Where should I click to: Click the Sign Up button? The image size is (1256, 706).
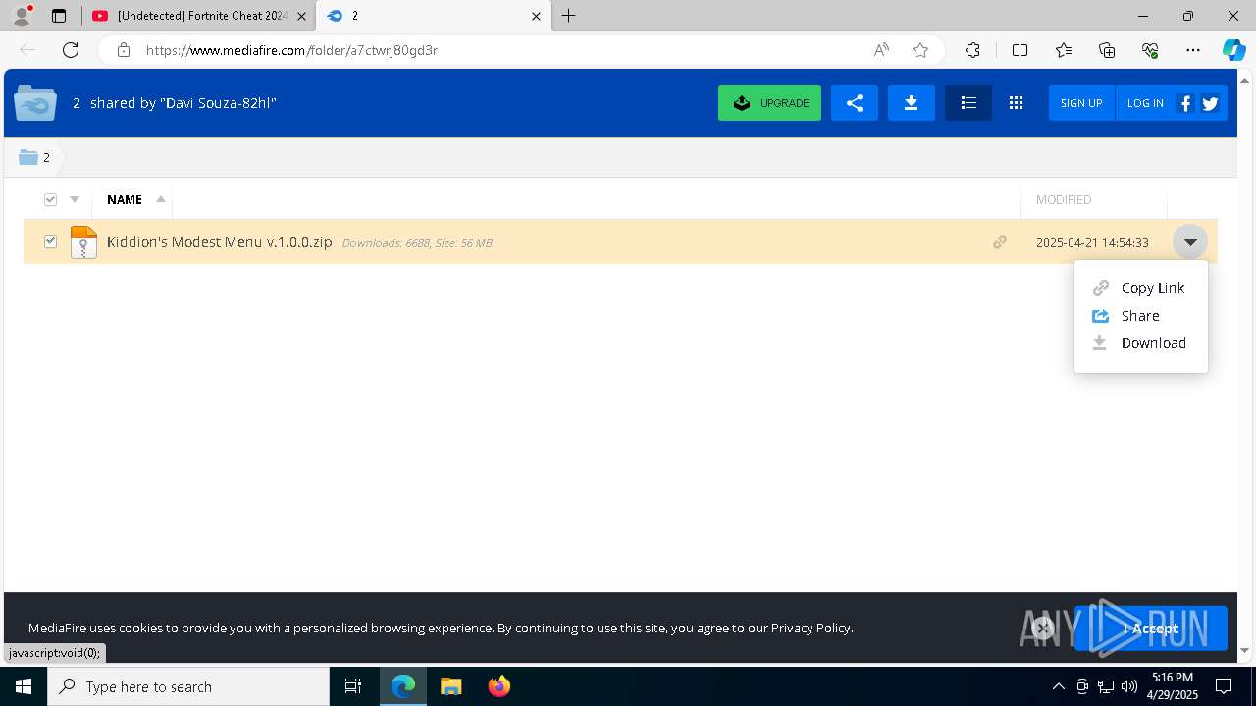[x=1081, y=103]
